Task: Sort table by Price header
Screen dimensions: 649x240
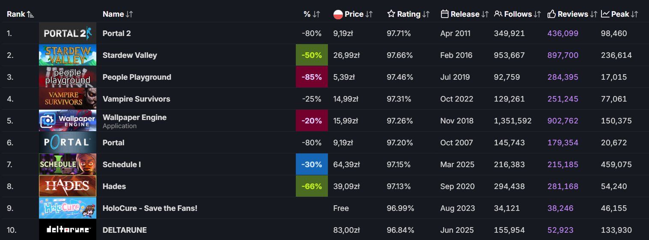Action: point(354,14)
